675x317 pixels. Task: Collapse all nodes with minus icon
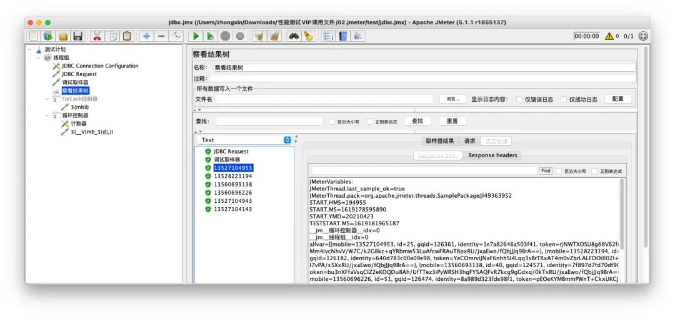(x=161, y=36)
